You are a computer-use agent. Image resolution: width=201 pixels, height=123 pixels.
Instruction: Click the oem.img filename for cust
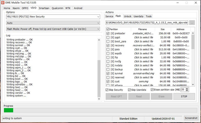[144, 81]
